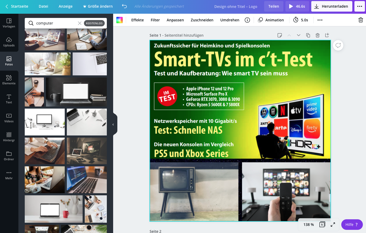366x233 pixels.
Task: Open the Datei menu
Action: [x=43, y=6]
